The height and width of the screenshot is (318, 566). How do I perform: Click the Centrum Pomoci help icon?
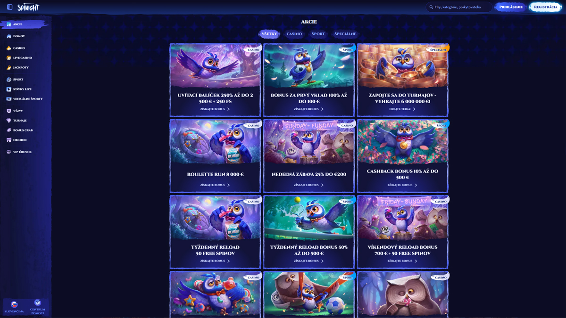click(x=37, y=303)
